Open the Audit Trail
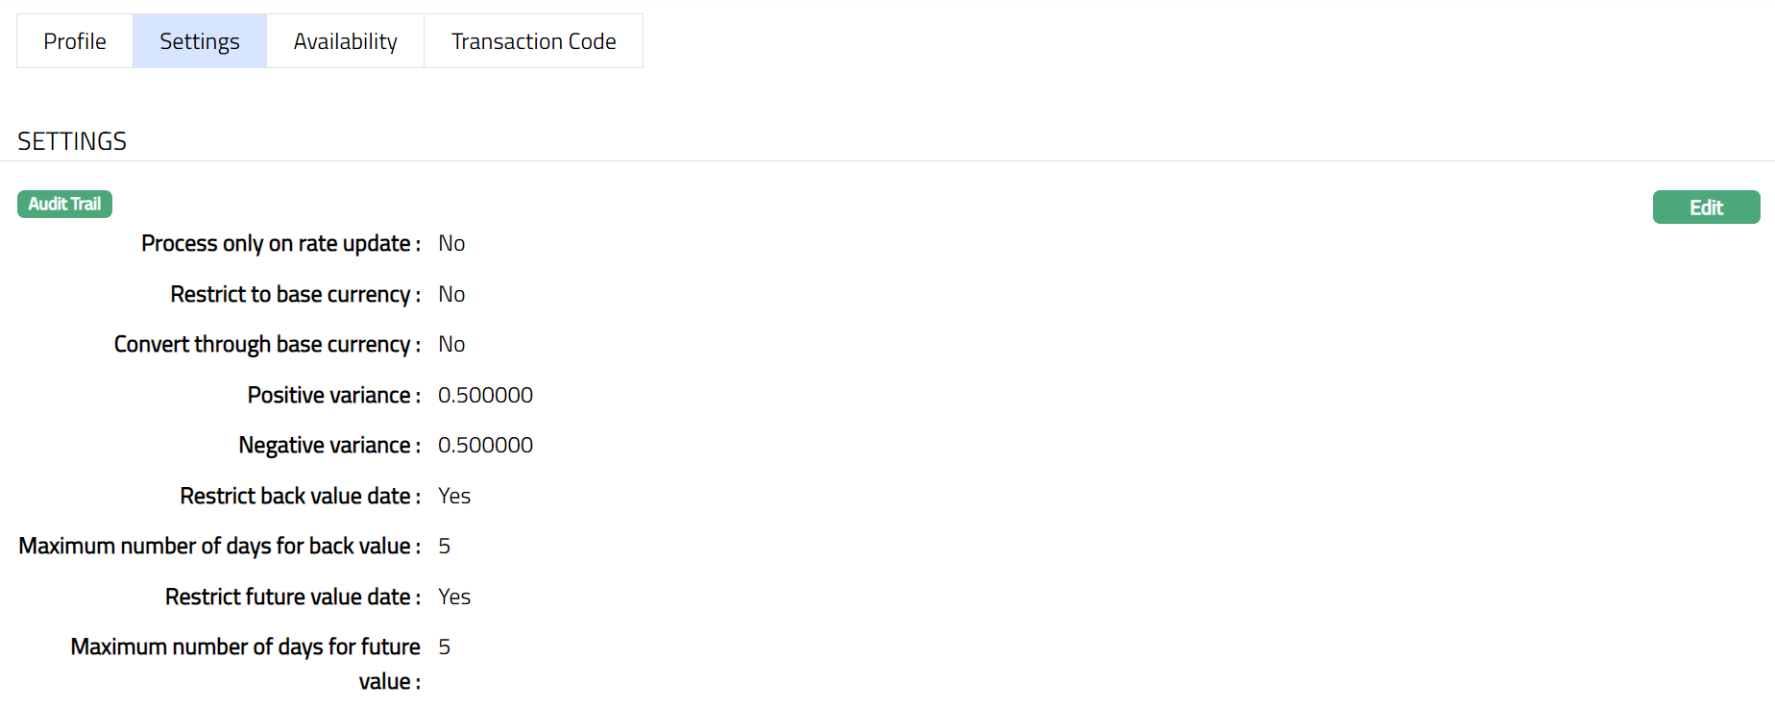The image size is (1775, 708). click(x=64, y=204)
